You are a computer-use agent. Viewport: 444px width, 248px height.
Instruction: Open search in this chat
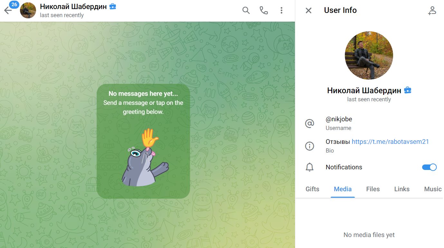tap(246, 10)
